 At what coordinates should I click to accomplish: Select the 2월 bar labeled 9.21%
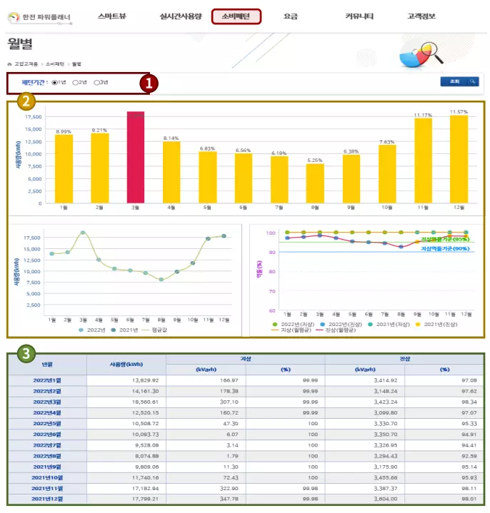[99, 168]
